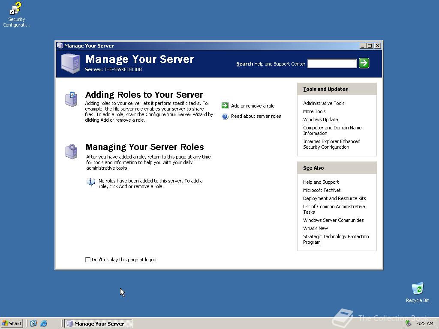Click the Adding Roles to Your Server heading
This screenshot has width=439, height=329.
pyautogui.click(x=144, y=95)
